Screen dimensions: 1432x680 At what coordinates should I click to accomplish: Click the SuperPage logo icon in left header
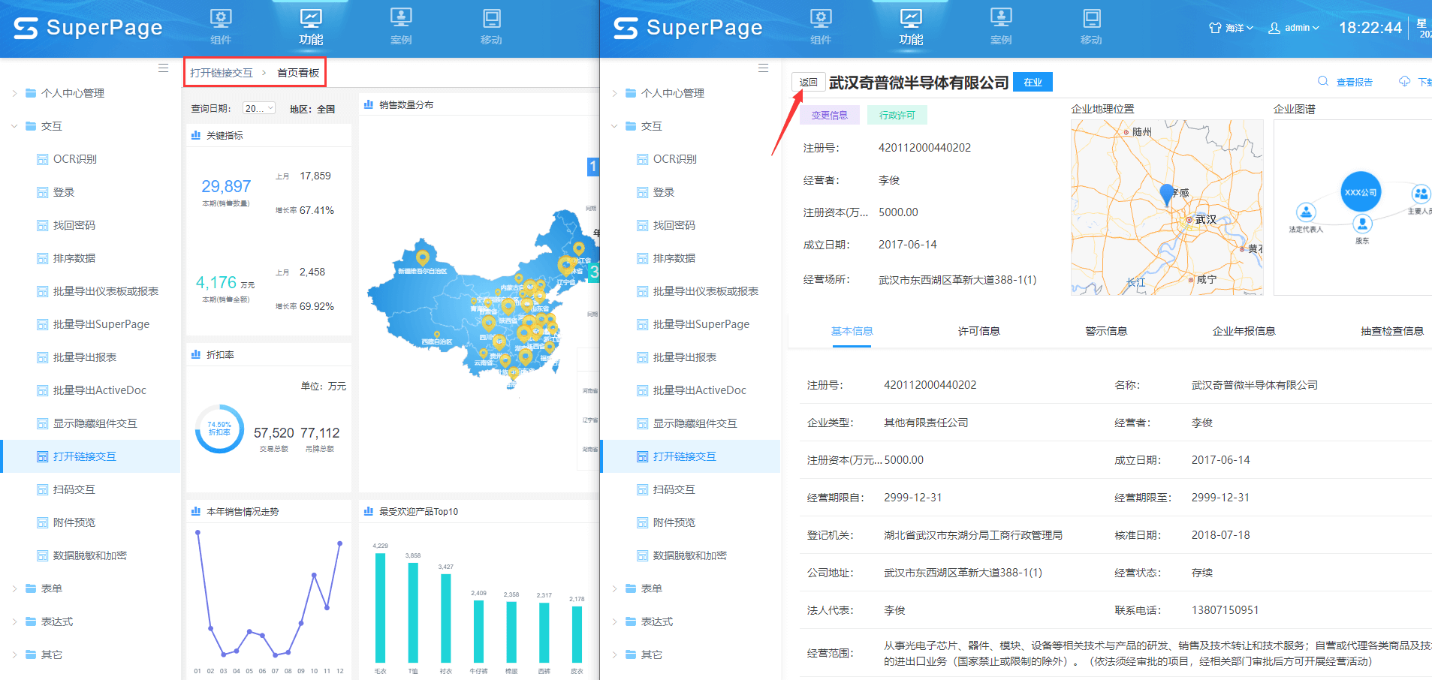coord(26,28)
